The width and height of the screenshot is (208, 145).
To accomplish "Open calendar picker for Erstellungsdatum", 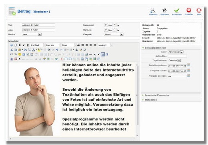I will coord(188,65).
